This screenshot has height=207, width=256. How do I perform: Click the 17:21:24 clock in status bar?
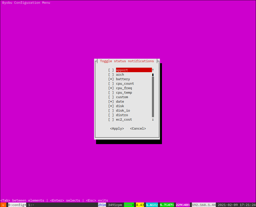(248, 205)
